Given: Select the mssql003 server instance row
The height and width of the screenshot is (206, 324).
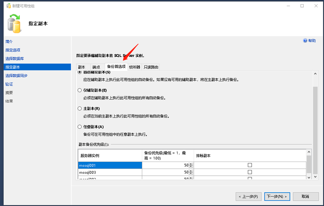Looking at the screenshot, I should [x=110, y=172].
